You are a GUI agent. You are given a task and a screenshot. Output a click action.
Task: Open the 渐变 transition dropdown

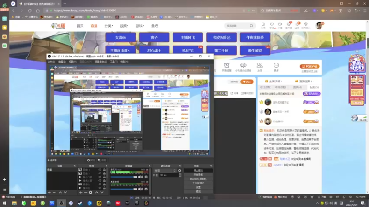click(x=165, y=171)
